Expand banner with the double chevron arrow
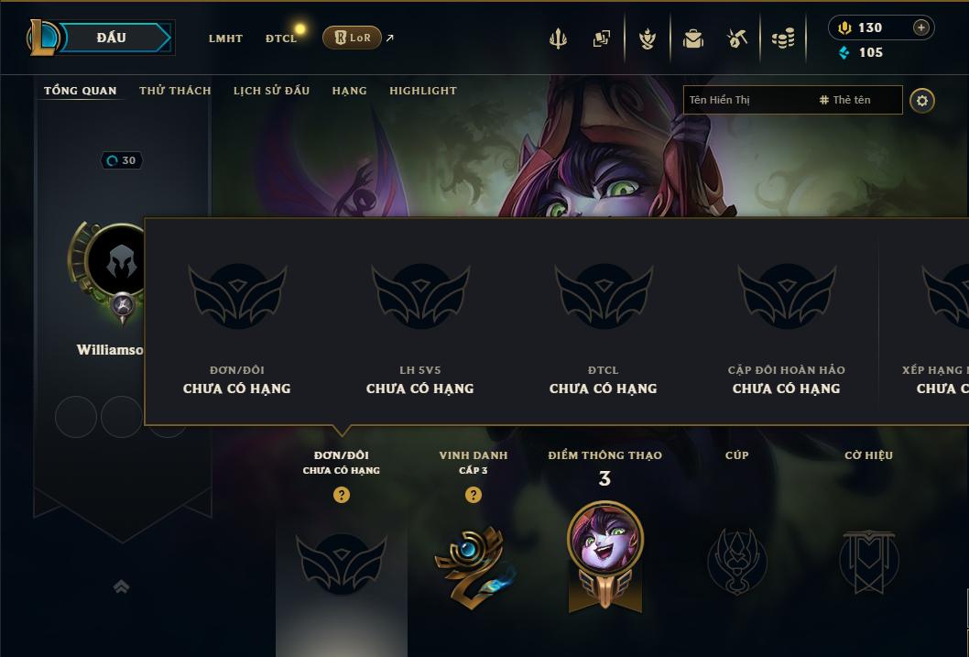969x657 pixels. pyautogui.click(x=122, y=586)
